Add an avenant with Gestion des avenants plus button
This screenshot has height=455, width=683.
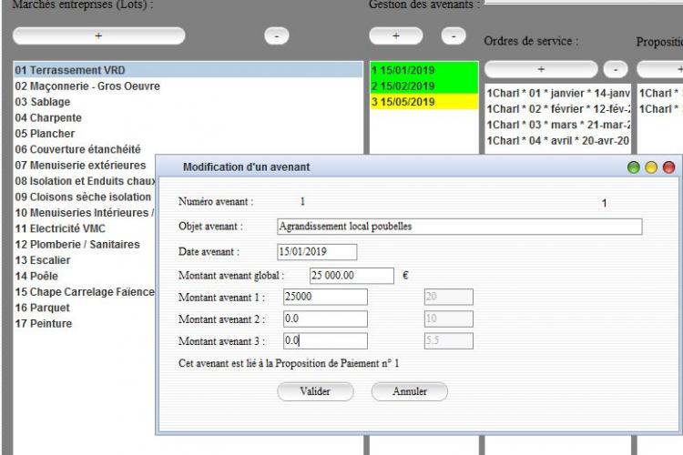pyautogui.click(x=396, y=35)
